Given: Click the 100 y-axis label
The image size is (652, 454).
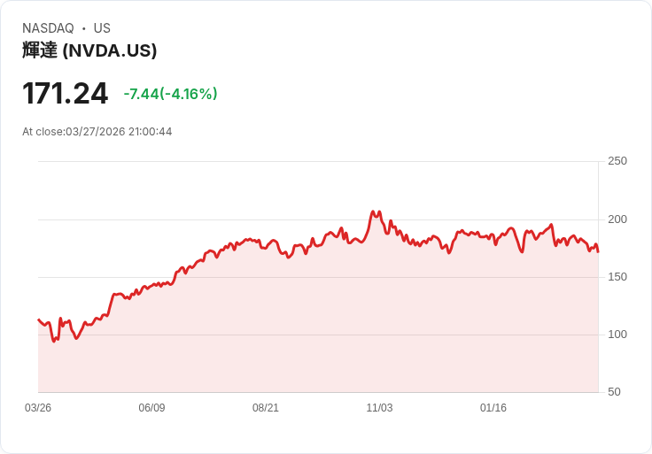Looking at the screenshot, I should pos(617,335).
